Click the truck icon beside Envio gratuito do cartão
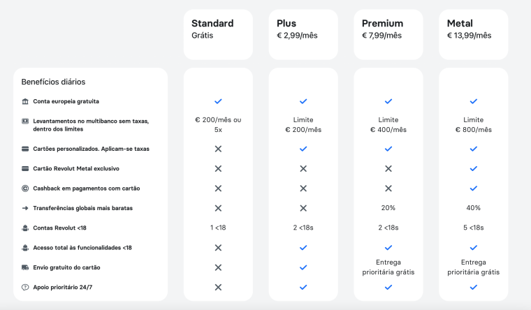Image resolution: width=531 pixels, height=310 pixels. (25, 267)
